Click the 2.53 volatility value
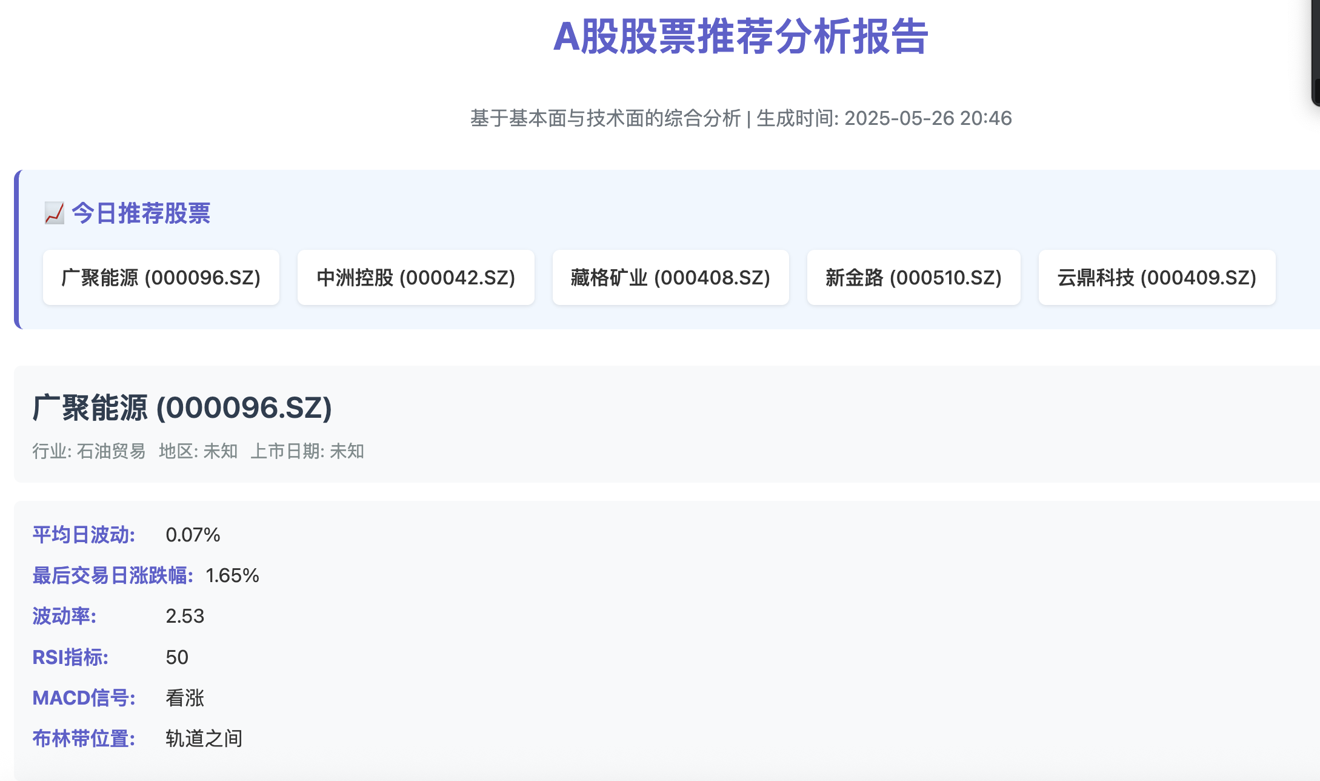This screenshot has width=1320, height=781. coord(185,616)
